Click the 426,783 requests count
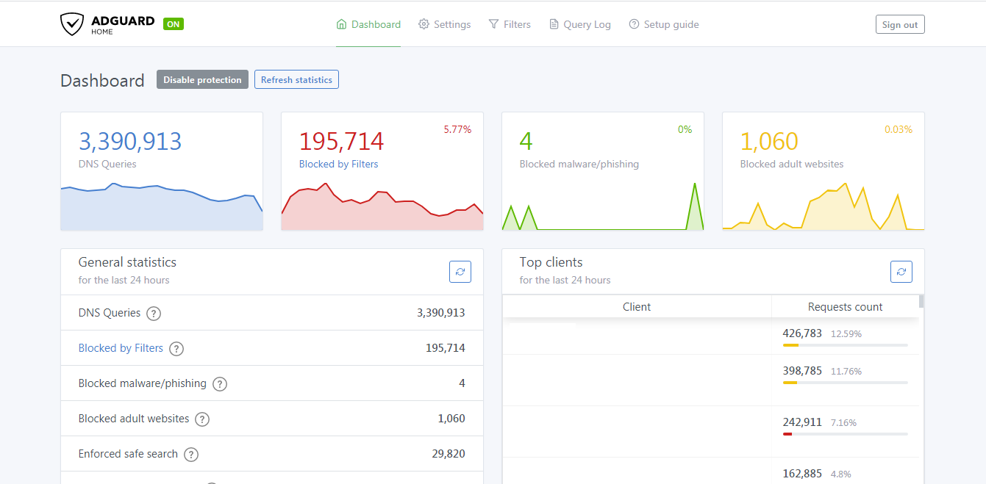986x484 pixels. [802, 333]
